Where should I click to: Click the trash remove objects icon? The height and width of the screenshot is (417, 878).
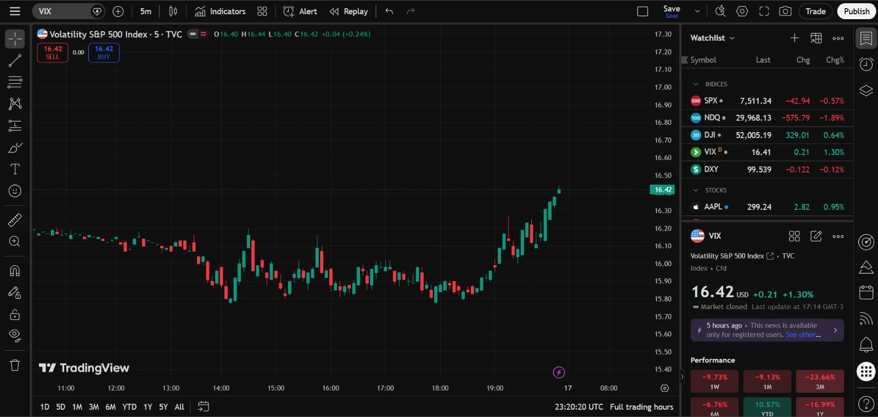[x=15, y=365]
